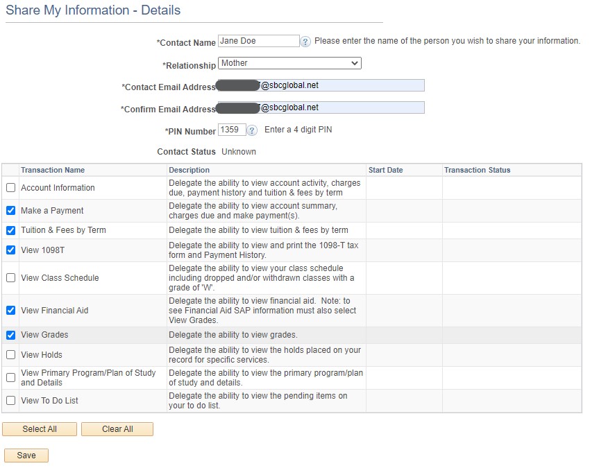
Task: Click into the Confirm Email Address field
Action: [x=340, y=107]
